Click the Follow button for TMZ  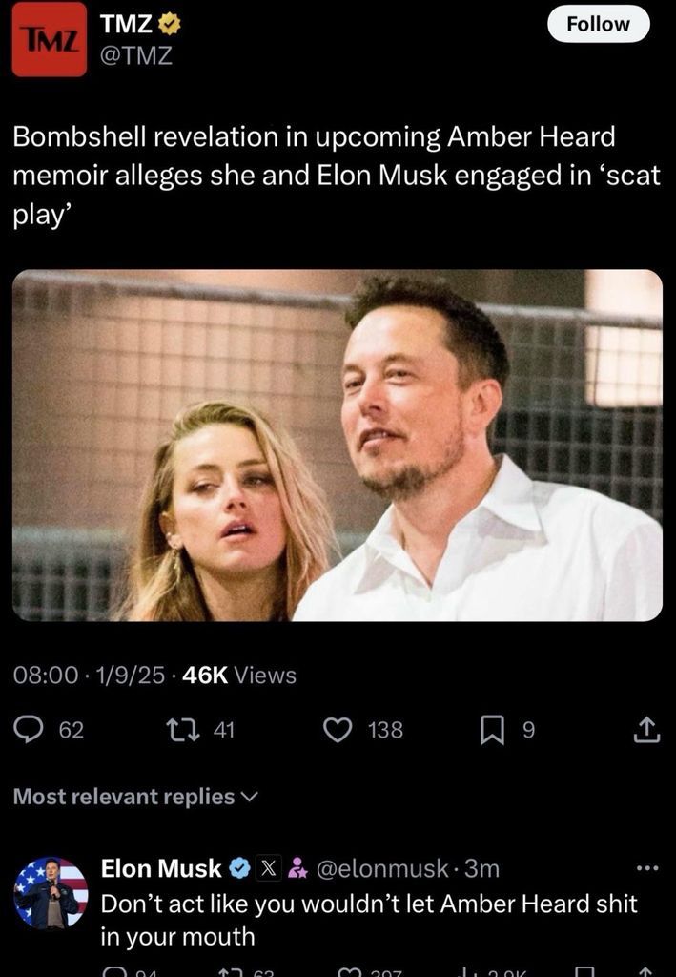coord(598,24)
